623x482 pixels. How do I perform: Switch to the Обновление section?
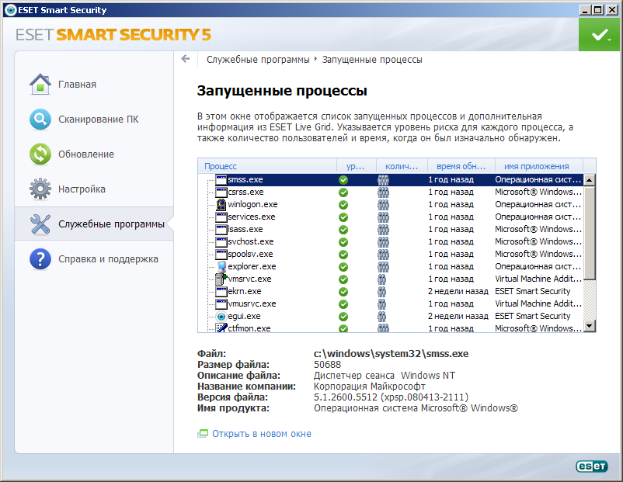tap(85, 154)
